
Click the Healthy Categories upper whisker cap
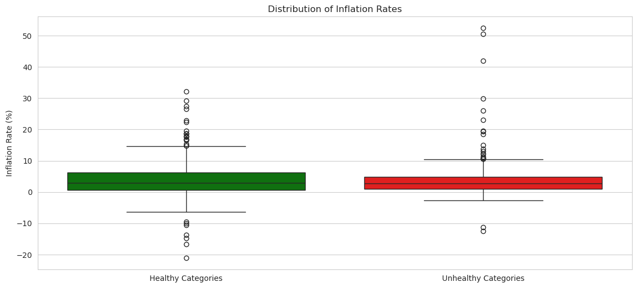[186, 146]
